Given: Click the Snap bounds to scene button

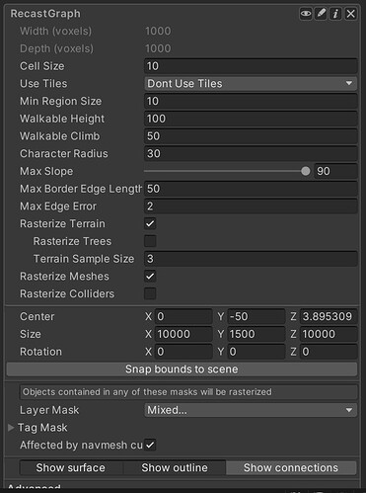Looking at the screenshot, I should [x=182, y=370].
